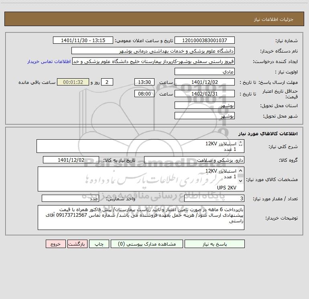Click the remaining time countdown field
The height and width of the screenshot is (299, 309).
(73, 82)
